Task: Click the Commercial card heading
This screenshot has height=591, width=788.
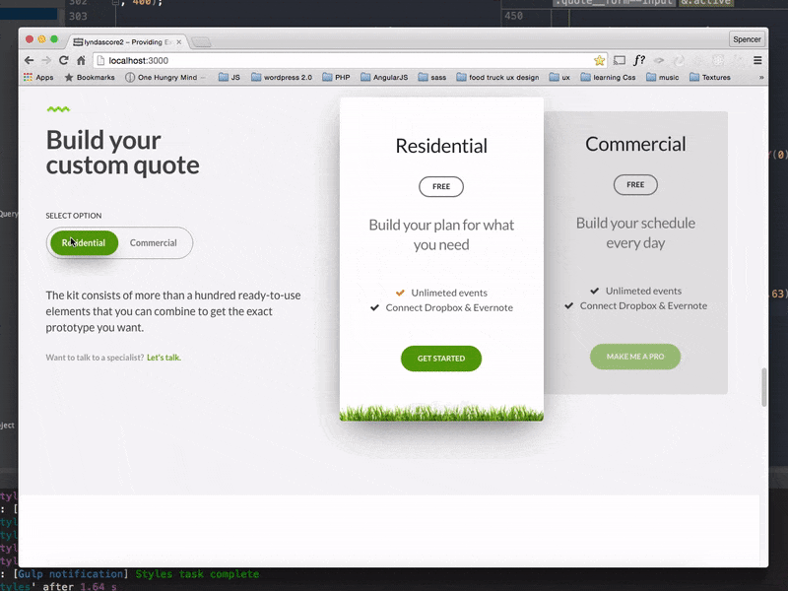Action: pyautogui.click(x=635, y=144)
